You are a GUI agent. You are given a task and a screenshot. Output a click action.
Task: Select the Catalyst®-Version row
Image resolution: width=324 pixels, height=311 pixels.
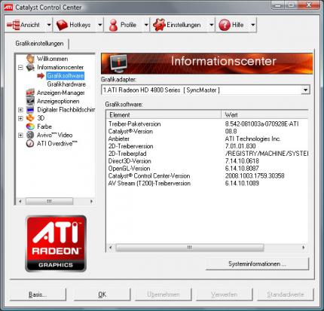[x=207, y=131]
